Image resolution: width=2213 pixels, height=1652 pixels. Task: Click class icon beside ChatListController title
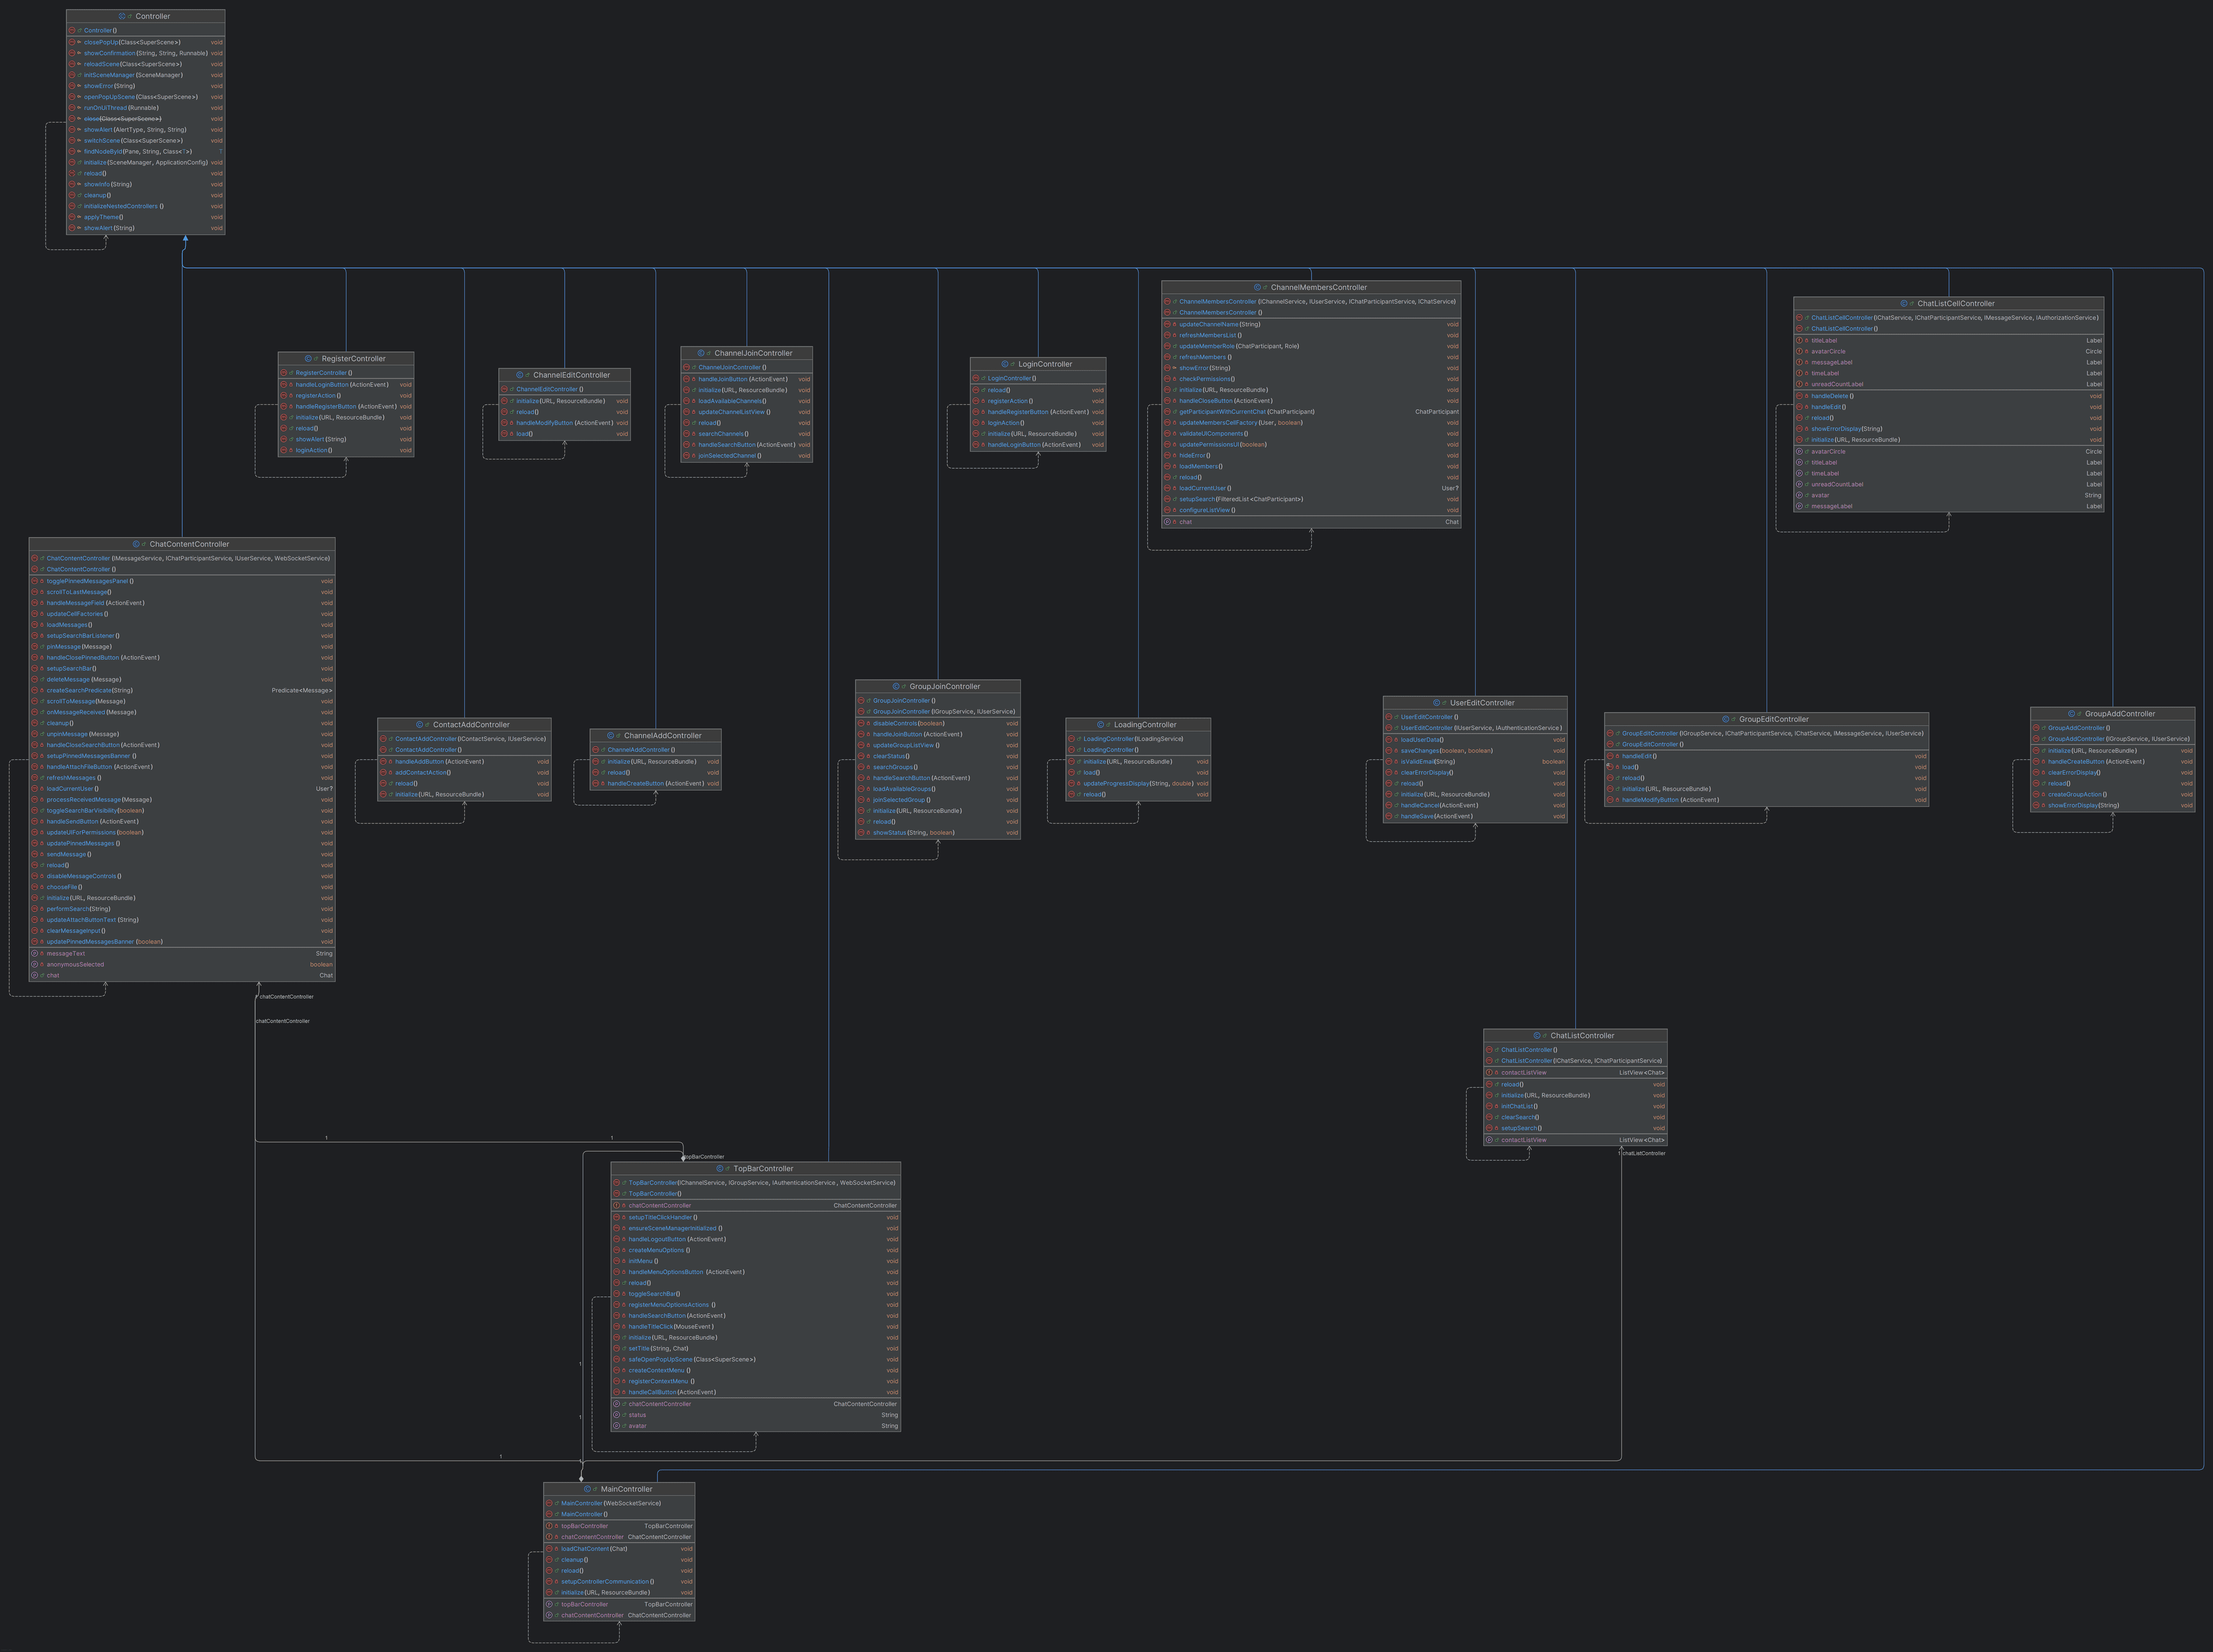(1537, 1036)
